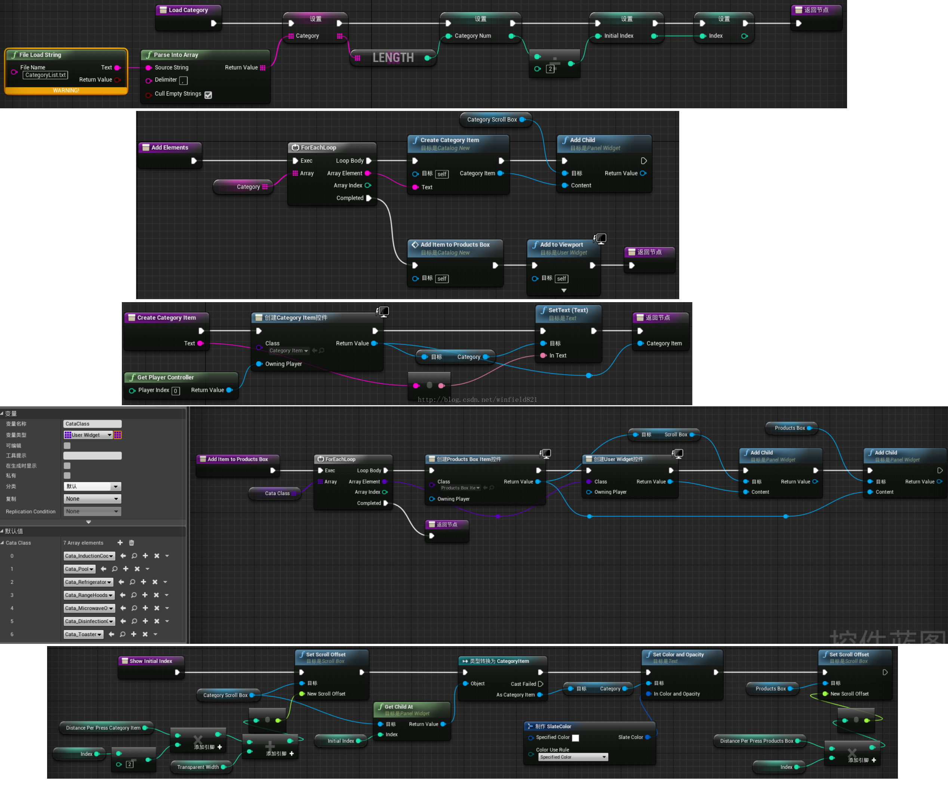Add a new Cata Class array element
Viewport: 948px width, 791px height.
pos(120,543)
